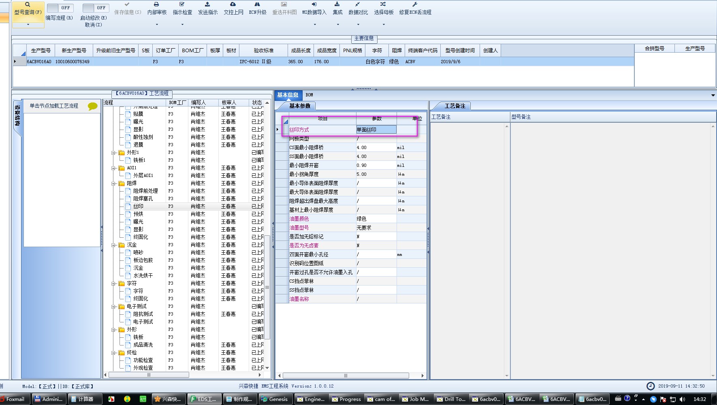Image resolution: width=717 pixels, height=405 pixels.
Task: Click the document icon beside 喷砂
Action: (x=128, y=253)
